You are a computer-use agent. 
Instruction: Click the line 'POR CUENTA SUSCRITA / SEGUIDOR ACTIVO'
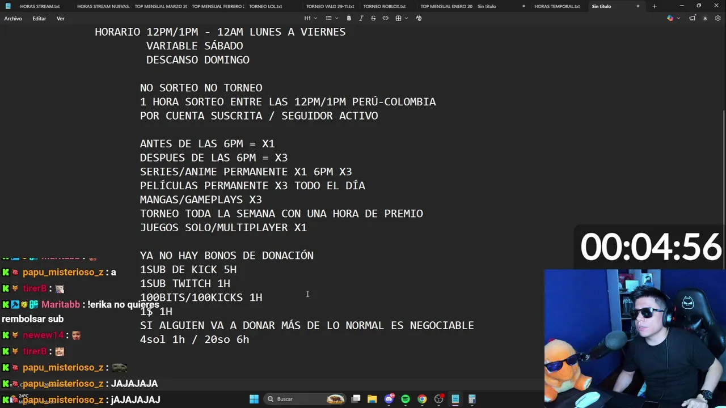(259, 116)
